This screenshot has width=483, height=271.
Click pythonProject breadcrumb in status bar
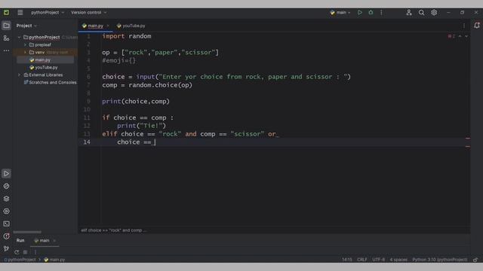coord(20,260)
